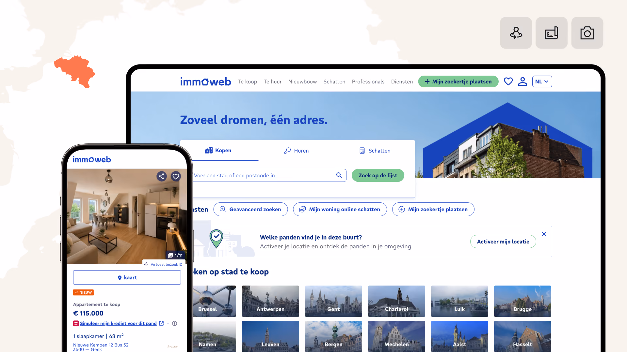Open the Mechelen city tile
627x352 pixels.
tap(396, 336)
